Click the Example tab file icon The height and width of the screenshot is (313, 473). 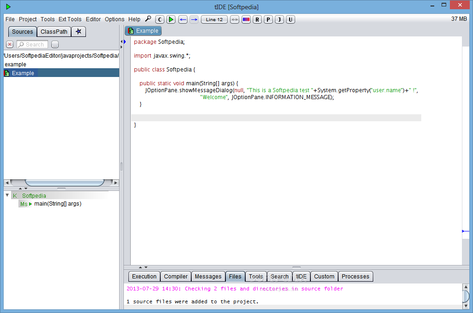[x=131, y=31]
